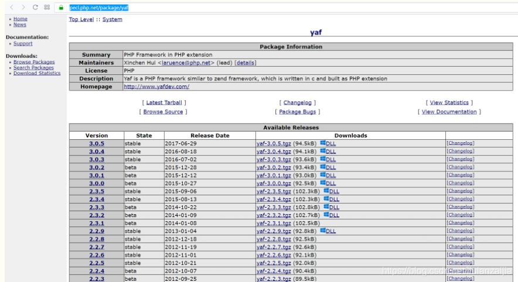This screenshot has height=282, width=518.
Task: Click the browser forward arrow
Action: click(x=23, y=7)
